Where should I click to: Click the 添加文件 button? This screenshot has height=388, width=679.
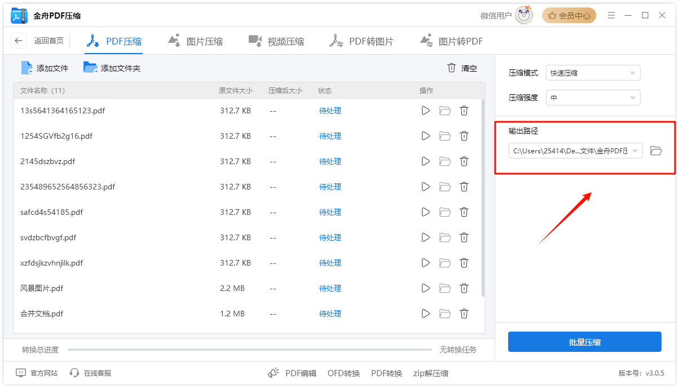[x=45, y=68]
